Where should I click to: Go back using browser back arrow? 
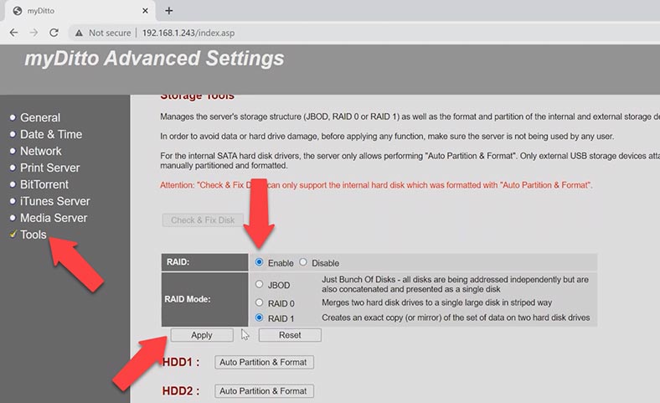point(13,33)
